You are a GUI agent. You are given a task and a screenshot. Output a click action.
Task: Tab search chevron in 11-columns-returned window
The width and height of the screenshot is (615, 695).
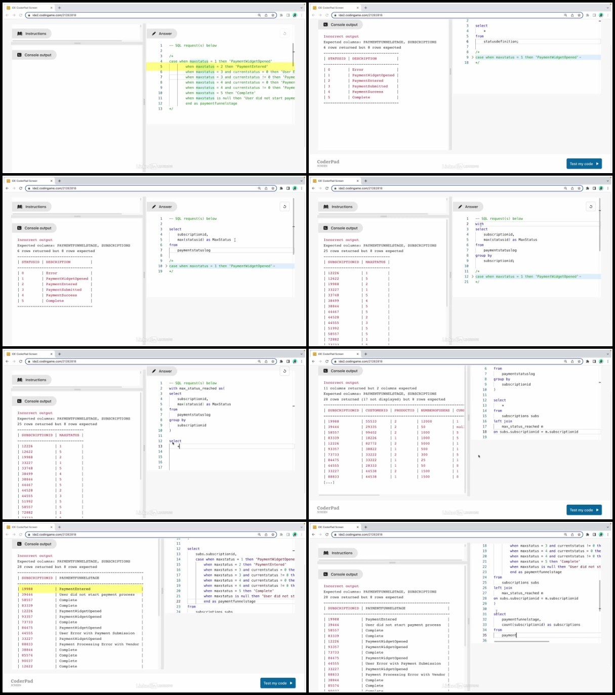[x=608, y=354]
